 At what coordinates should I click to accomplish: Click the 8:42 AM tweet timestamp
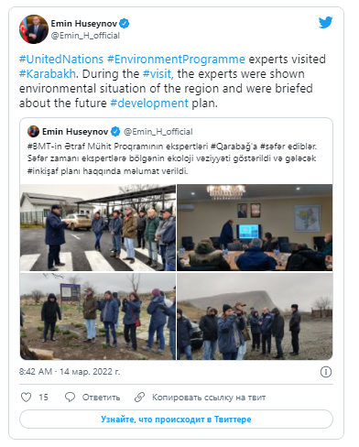[x=70, y=372]
